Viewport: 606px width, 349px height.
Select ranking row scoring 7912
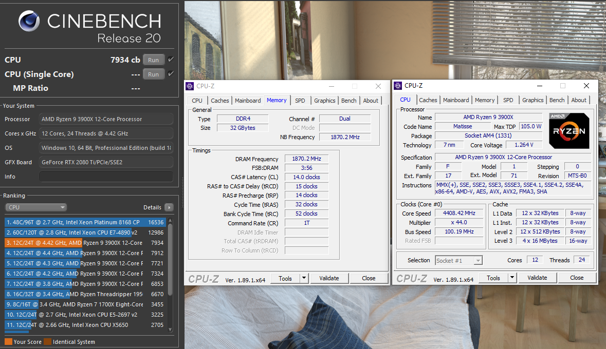(x=85, y=253)
